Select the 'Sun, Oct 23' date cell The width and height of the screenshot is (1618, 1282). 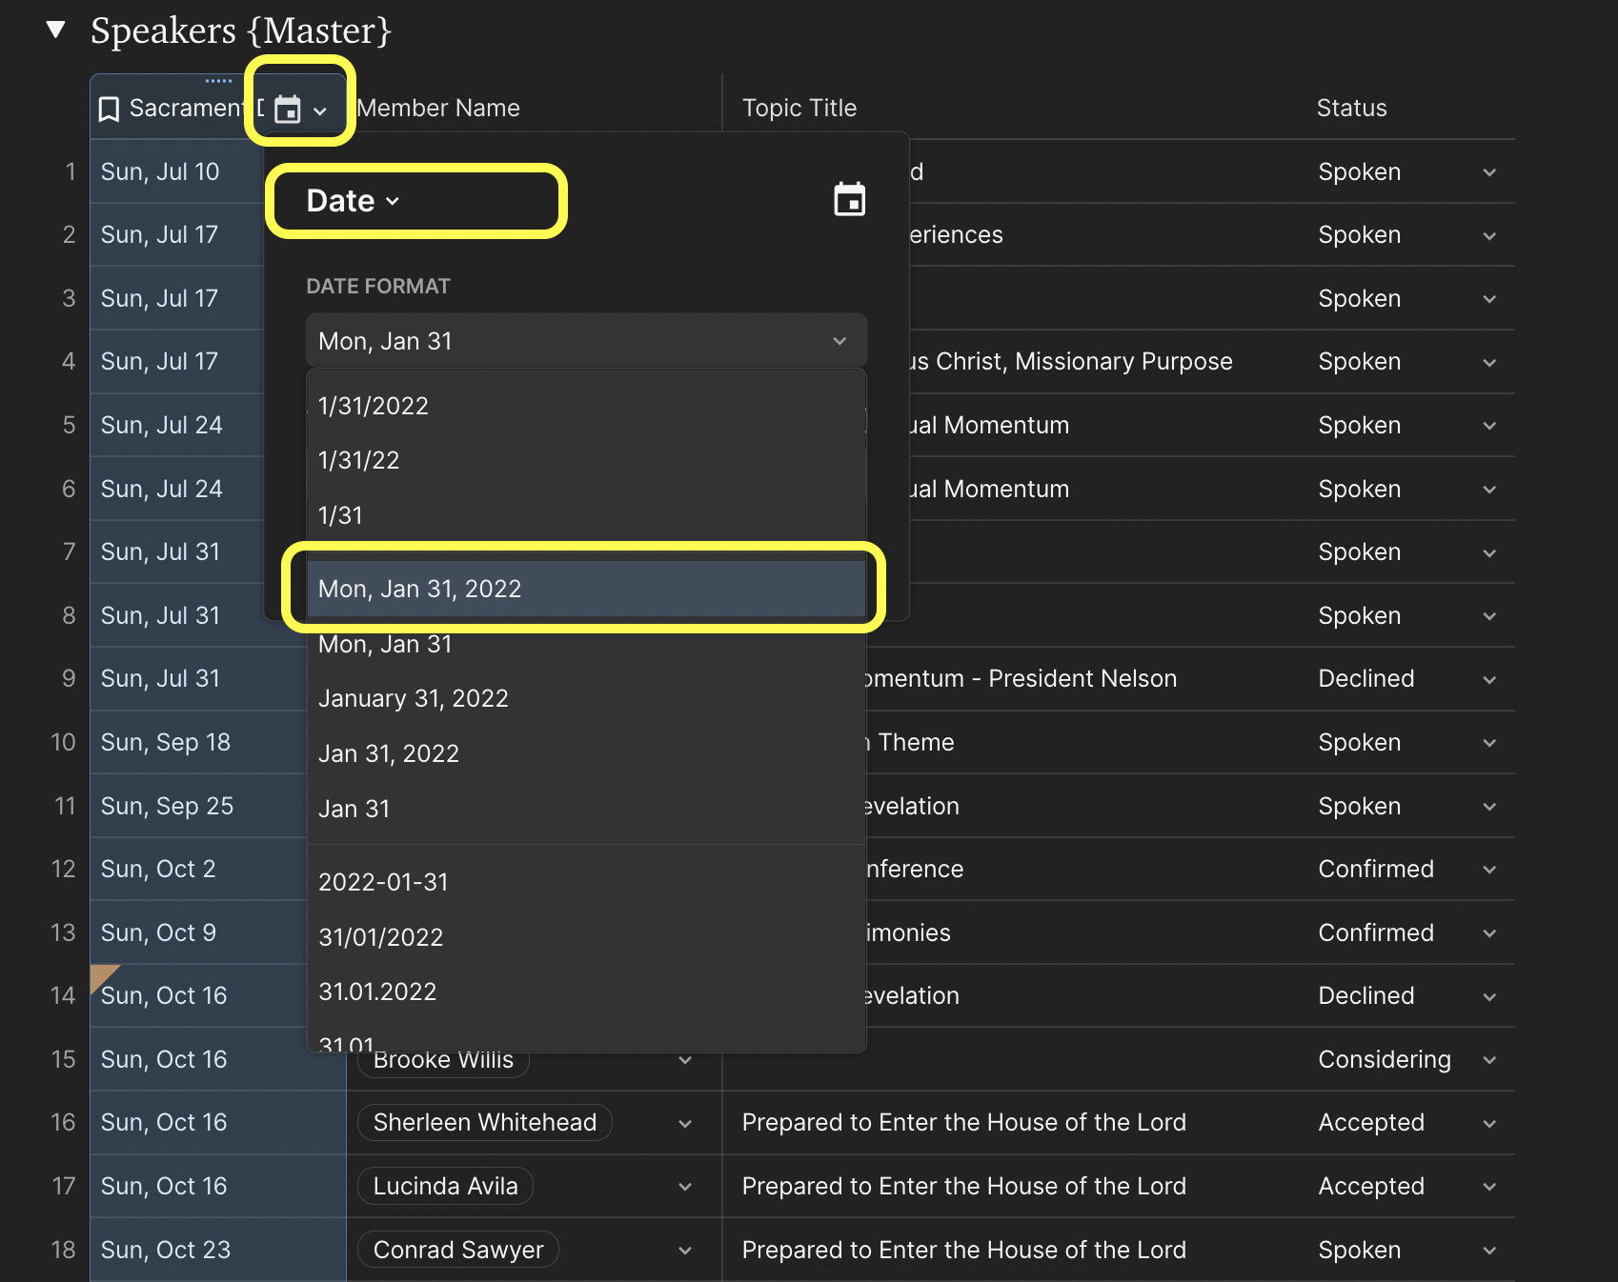166,1250
